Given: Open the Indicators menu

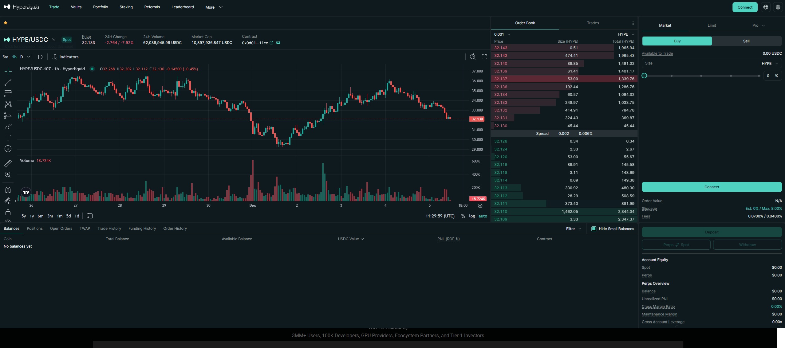Looking at the screenshot, I should tap(65, 57).
